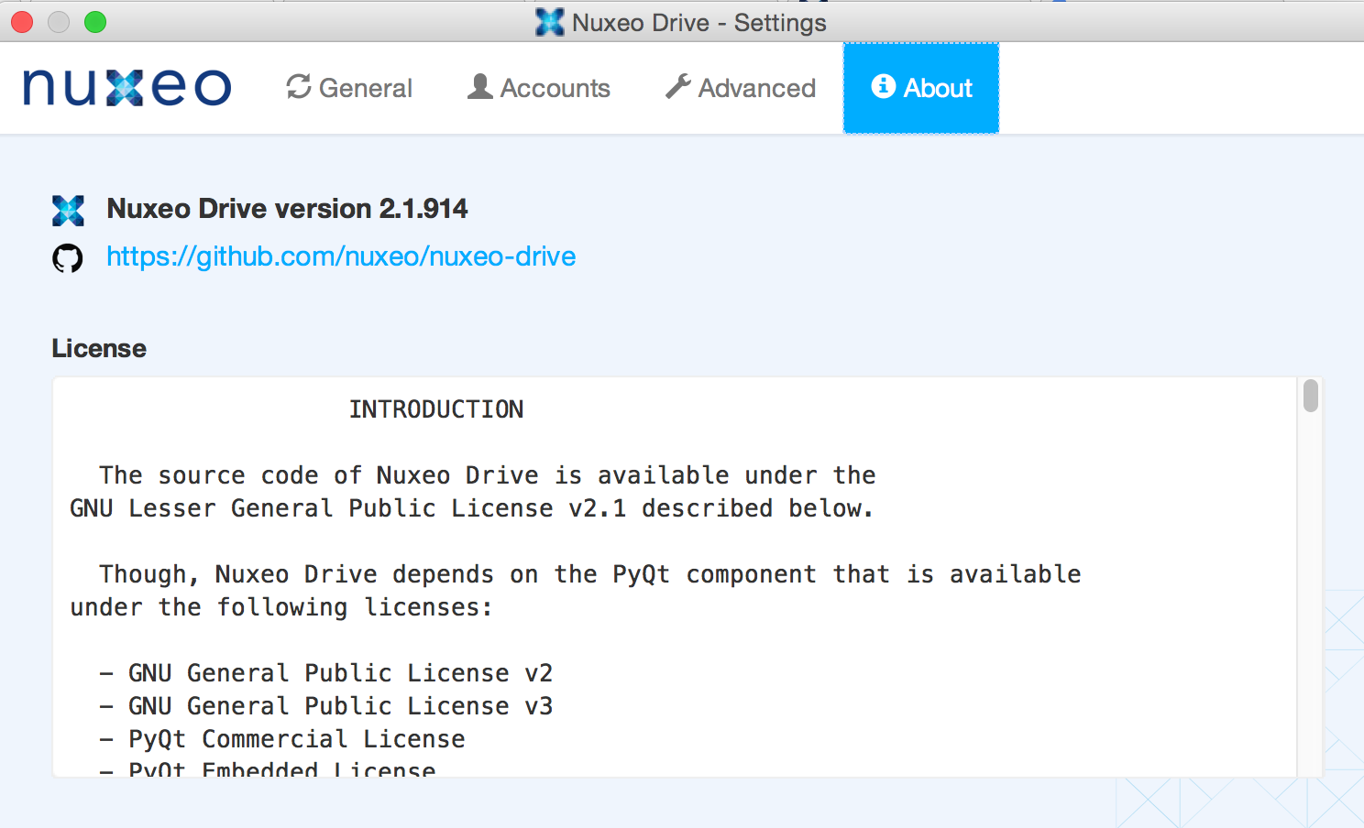Click the GitHub octocat icon
The width and height of the screenshot is (1364, 828).
coord(68,258)
